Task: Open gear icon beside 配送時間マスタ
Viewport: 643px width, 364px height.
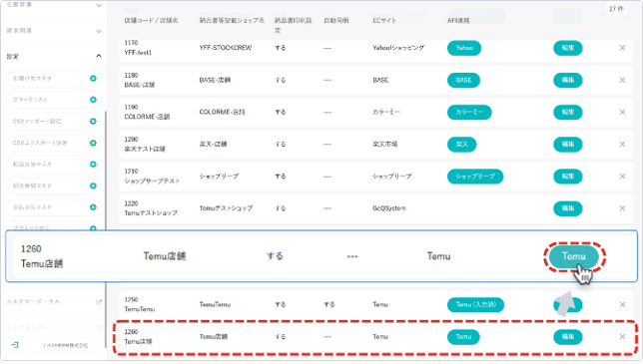Action: pyautogui.click(x=93, y=185)
